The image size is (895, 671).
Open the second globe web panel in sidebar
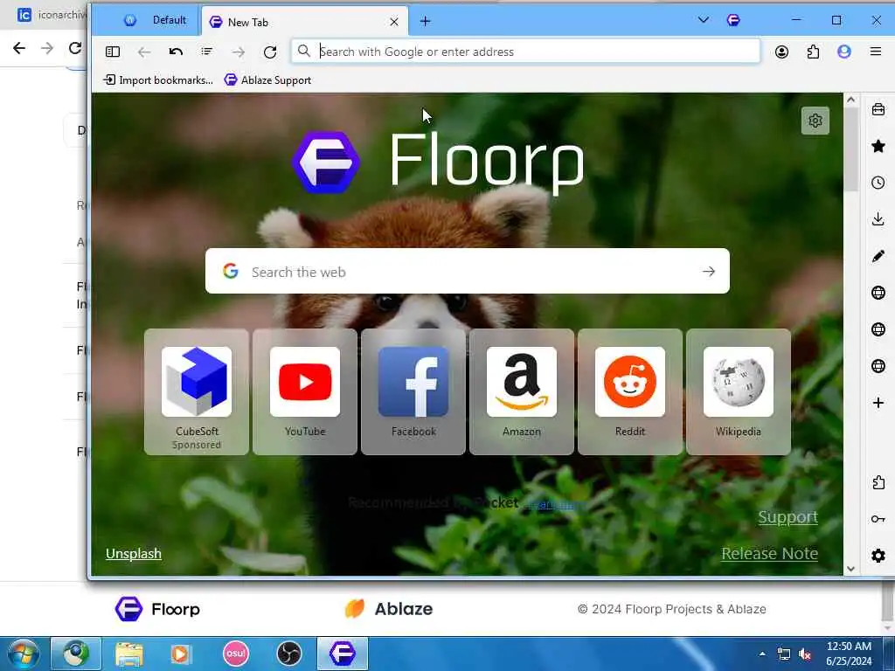click(x=878, y=329)
